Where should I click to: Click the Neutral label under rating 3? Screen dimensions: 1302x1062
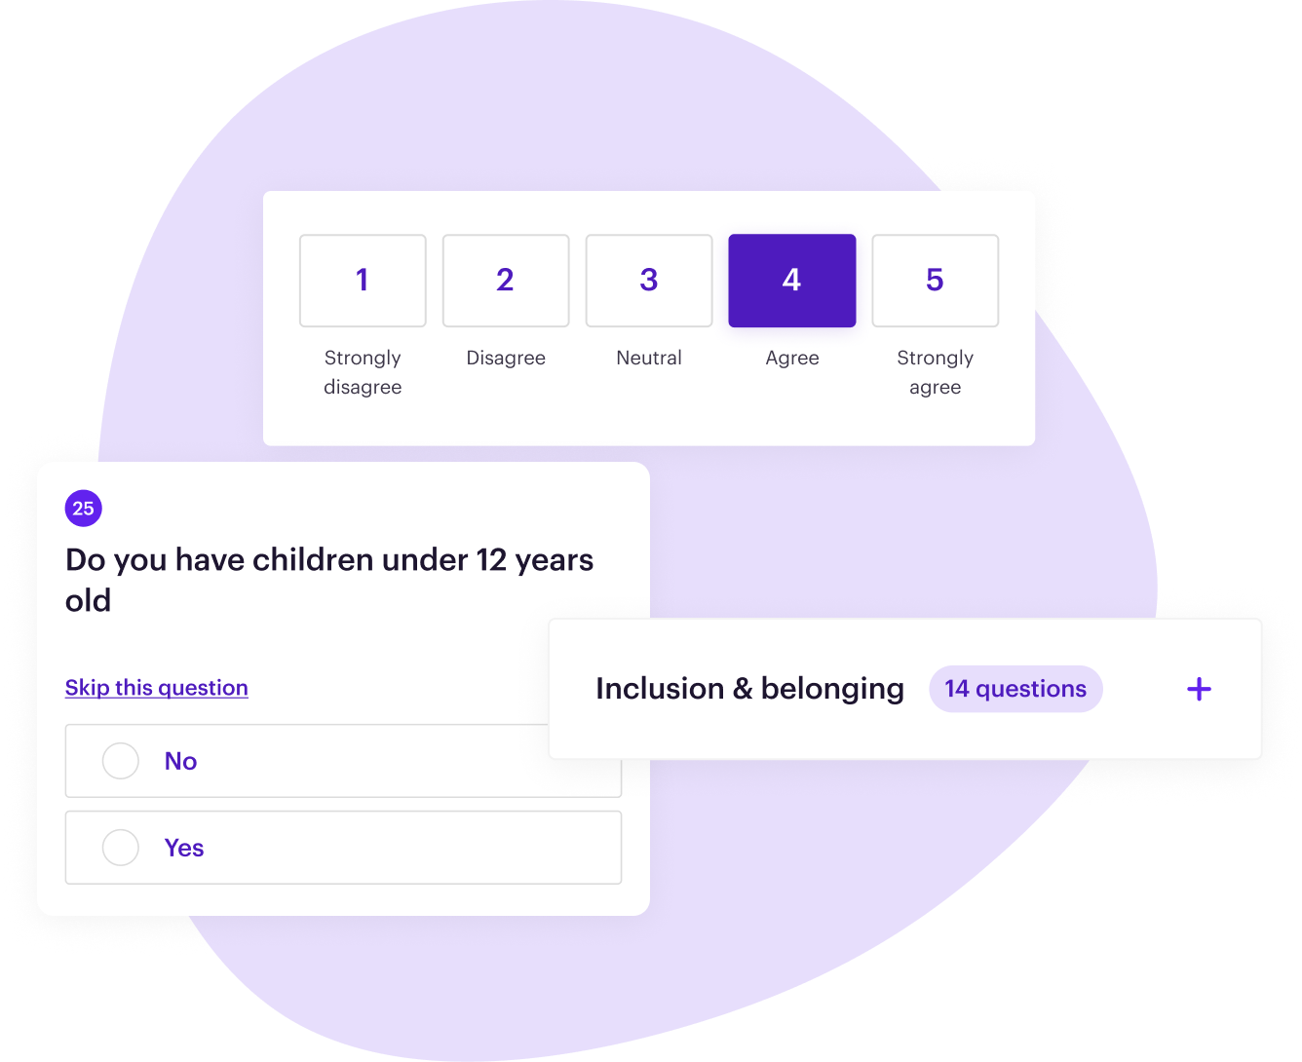pos(649,358)
